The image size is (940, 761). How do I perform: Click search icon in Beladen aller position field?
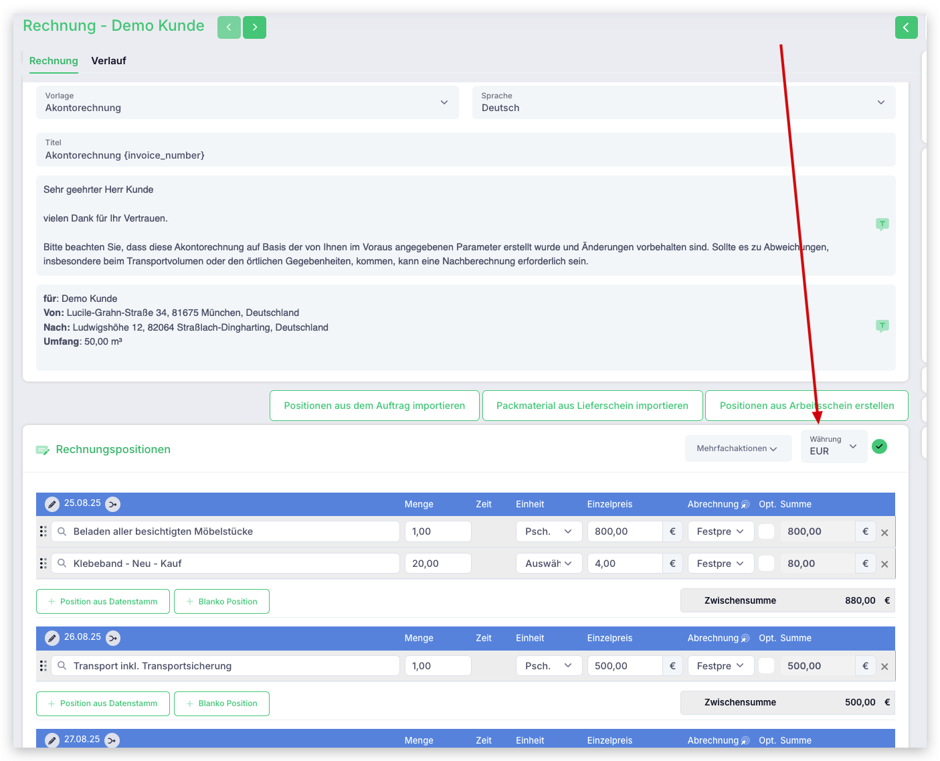[x=62, y=531]
